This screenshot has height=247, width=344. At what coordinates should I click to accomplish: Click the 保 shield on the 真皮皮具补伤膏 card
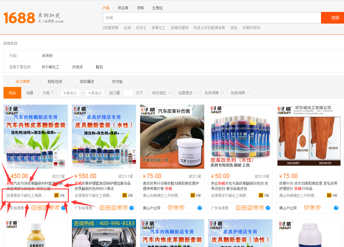point(176,208)
